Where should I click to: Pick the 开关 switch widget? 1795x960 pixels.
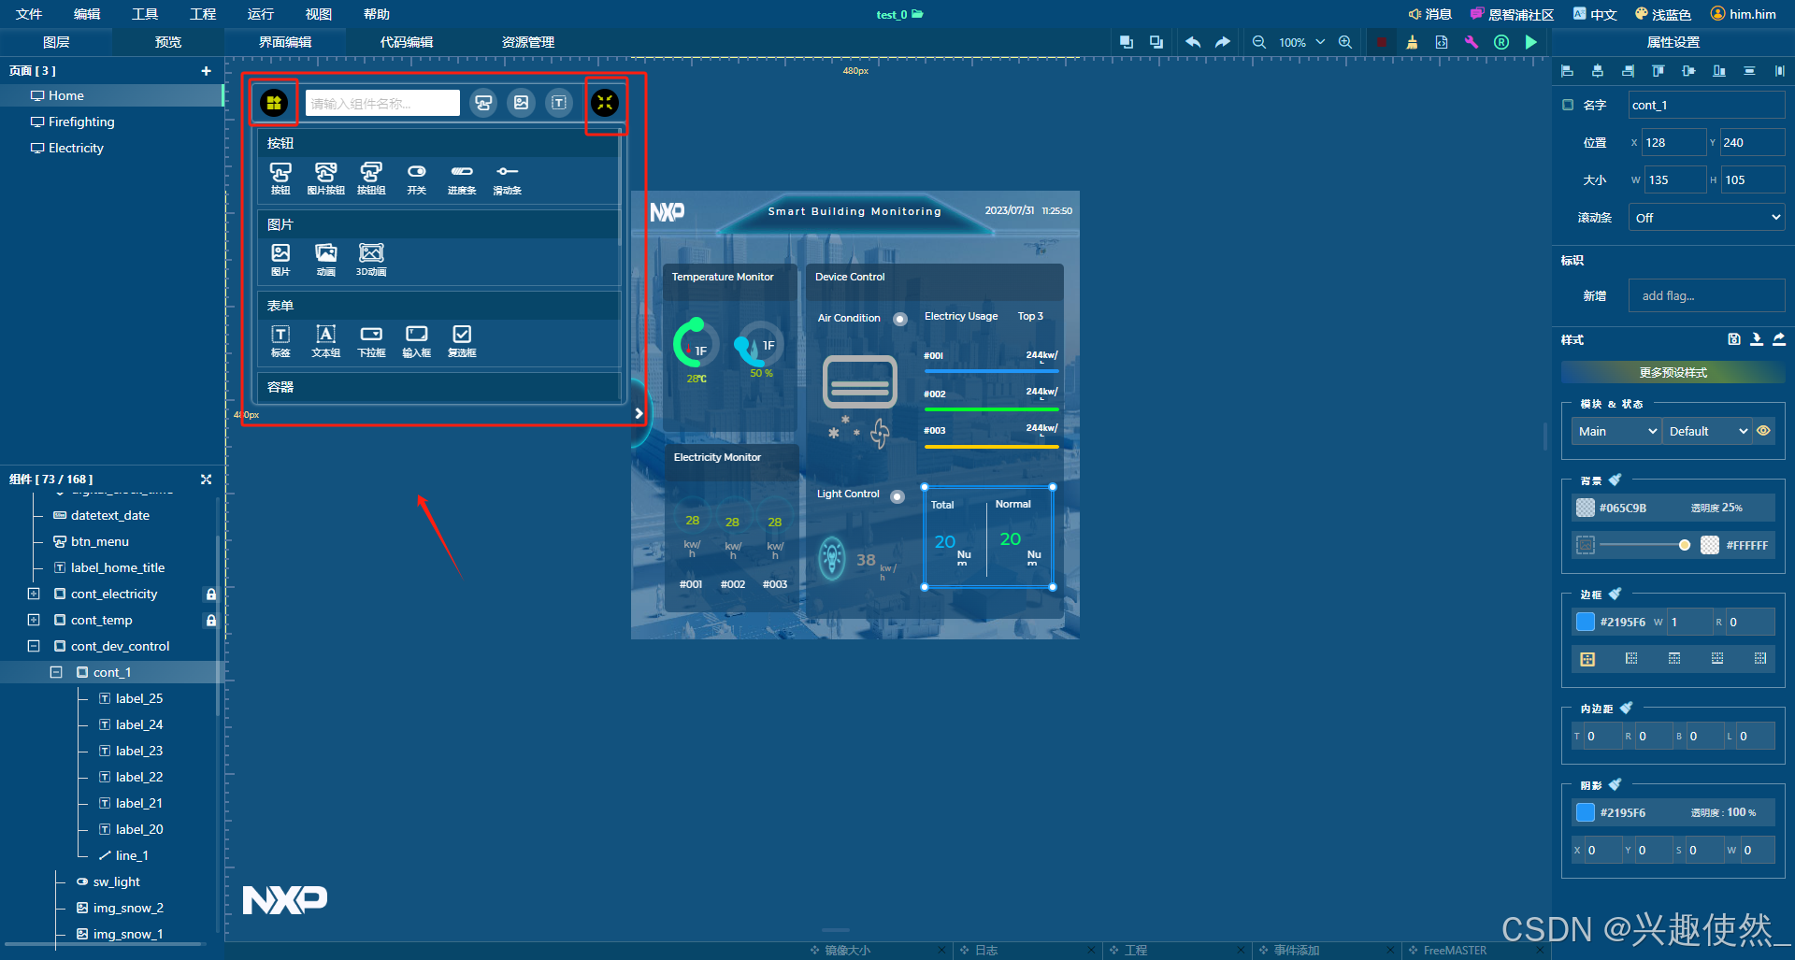tap(417, 178)
